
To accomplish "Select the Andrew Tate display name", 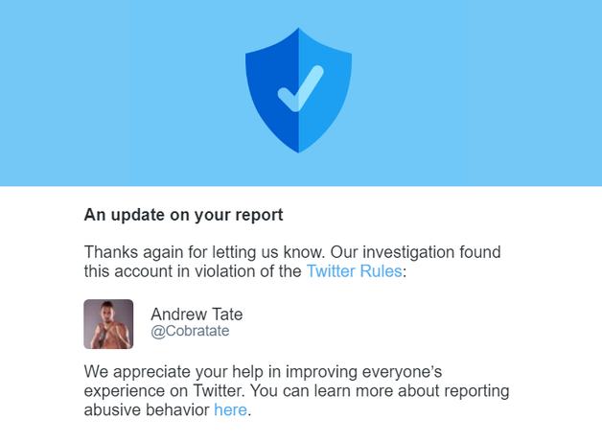I will pos(197,314).
